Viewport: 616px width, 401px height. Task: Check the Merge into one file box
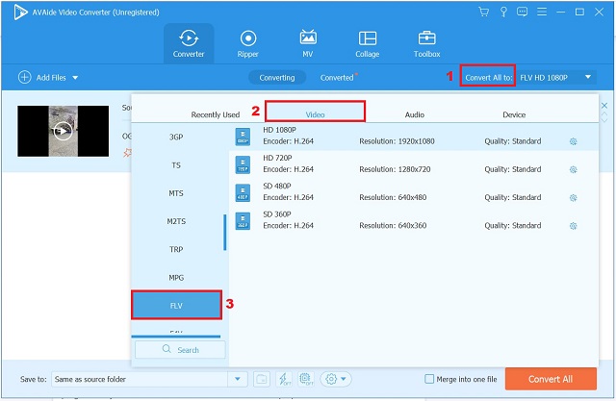point(430,379)
